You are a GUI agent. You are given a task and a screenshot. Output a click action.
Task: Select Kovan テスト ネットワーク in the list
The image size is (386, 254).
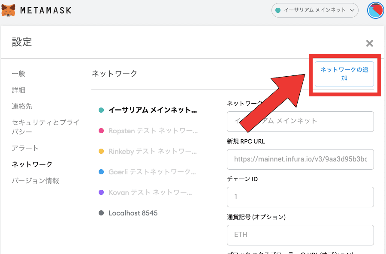coord(145,192)
